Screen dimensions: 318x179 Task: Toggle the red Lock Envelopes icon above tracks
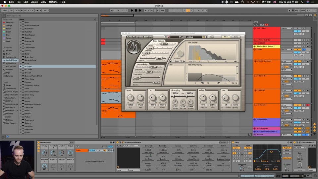266,25
